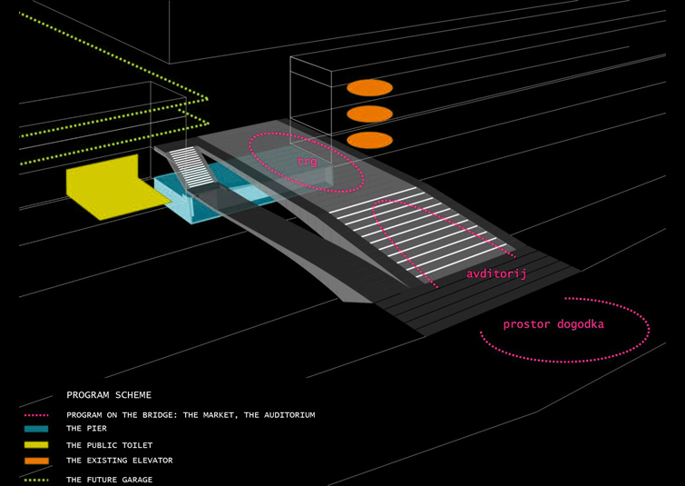Click the "trg" label
The height and width of the screenshot is (486, 685).
pyautogui.click(x=307, y=161)
